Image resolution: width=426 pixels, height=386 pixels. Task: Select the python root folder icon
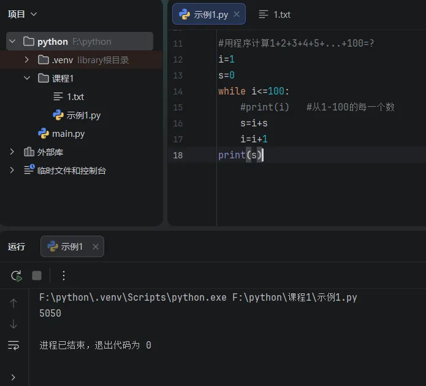pyautogui.click(x=29, y=41)
